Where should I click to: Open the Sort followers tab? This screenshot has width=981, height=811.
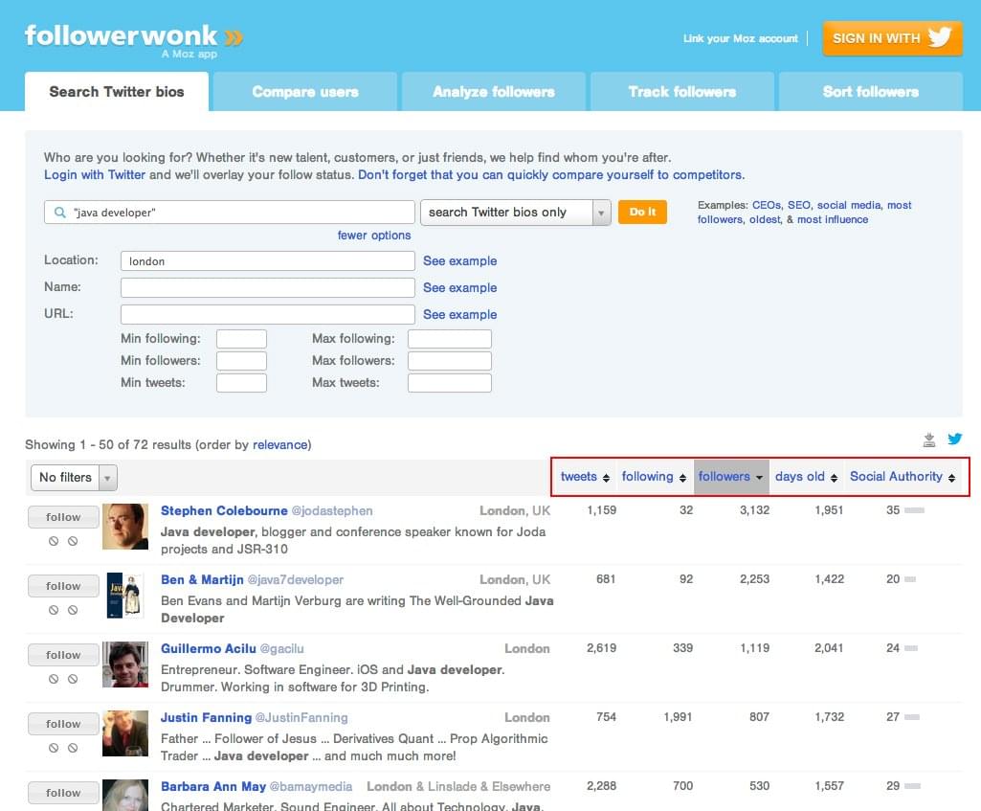click(x=871, y=91)
